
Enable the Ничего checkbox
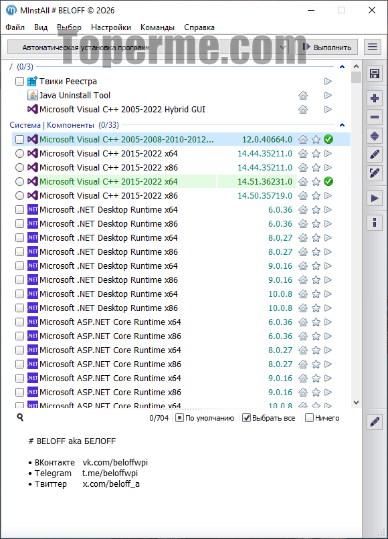(x=309, y=418)
